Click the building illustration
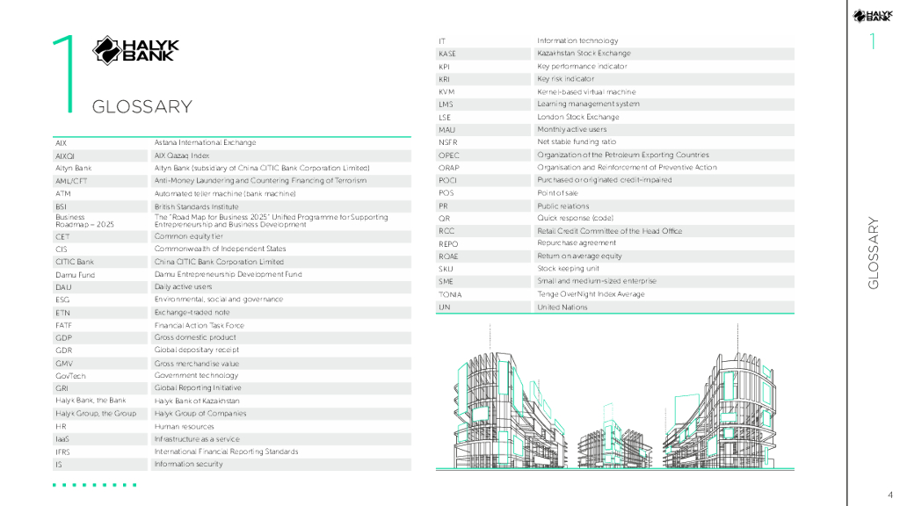900x506 pixels. (614, 396)
